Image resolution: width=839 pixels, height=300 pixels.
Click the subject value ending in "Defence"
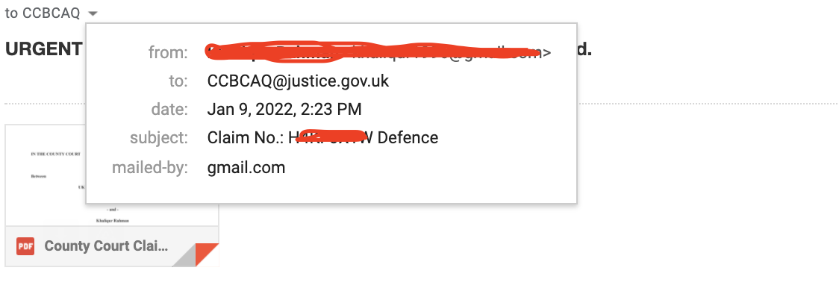point(322,137)
